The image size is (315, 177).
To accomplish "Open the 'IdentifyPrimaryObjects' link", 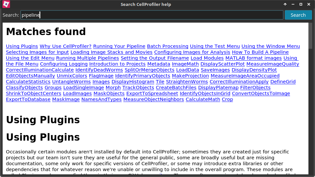I will click(143, 76).
